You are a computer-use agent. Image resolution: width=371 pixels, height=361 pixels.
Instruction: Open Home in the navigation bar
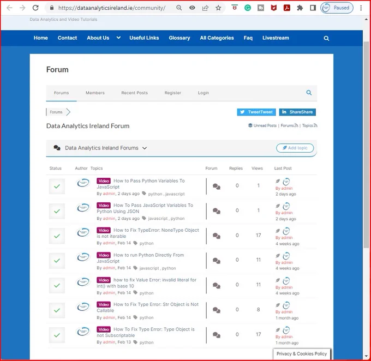click(x=41, y=38)
